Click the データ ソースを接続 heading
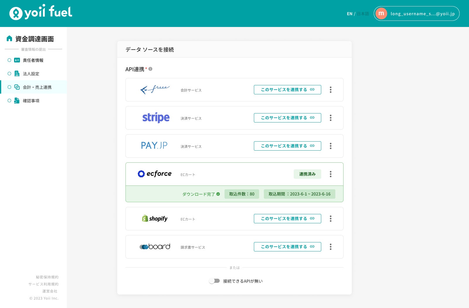 pos(149,50)
